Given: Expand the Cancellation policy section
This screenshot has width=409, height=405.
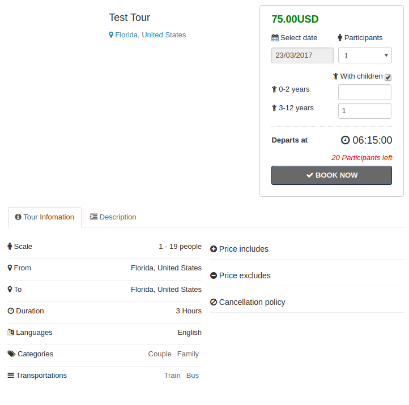Looking at the screenshot, I should pyautogui.click(x=252, y=302).
